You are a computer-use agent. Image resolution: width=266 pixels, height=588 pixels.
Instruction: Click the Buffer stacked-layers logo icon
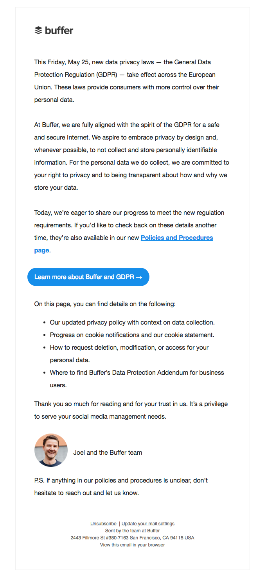38,30
